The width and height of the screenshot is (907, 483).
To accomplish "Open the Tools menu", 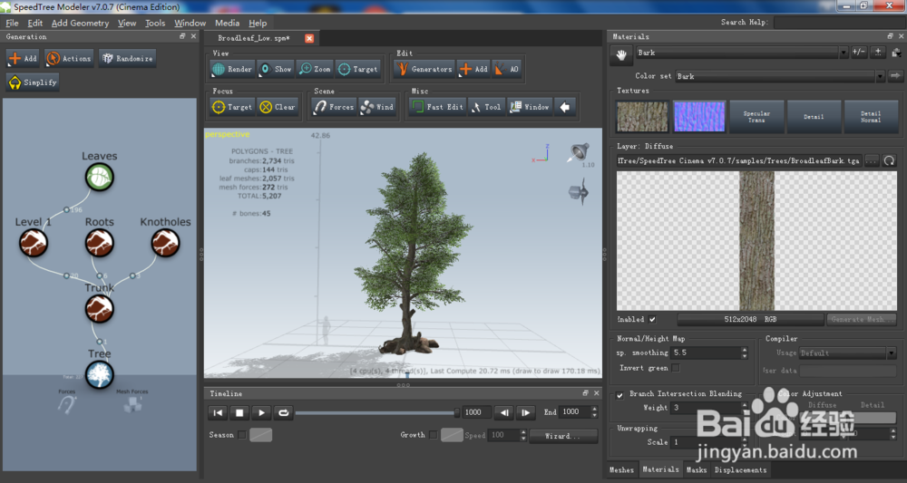I will (155, 24).
